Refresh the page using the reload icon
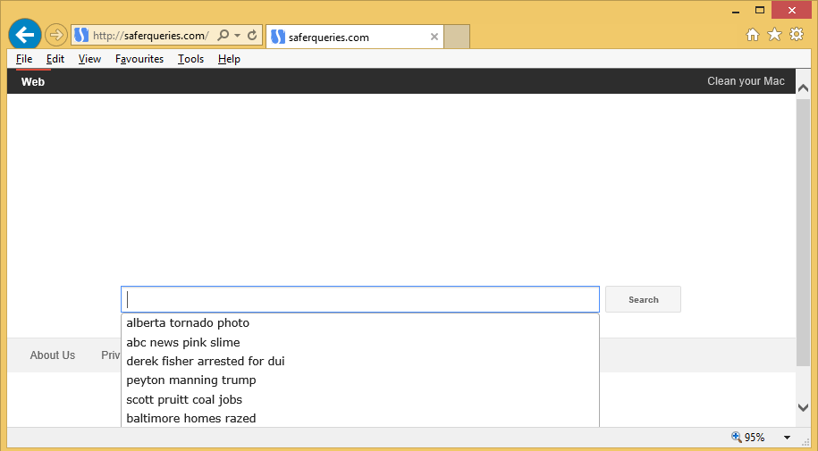This screenshot has width=818, height=451. click(252, 36)
